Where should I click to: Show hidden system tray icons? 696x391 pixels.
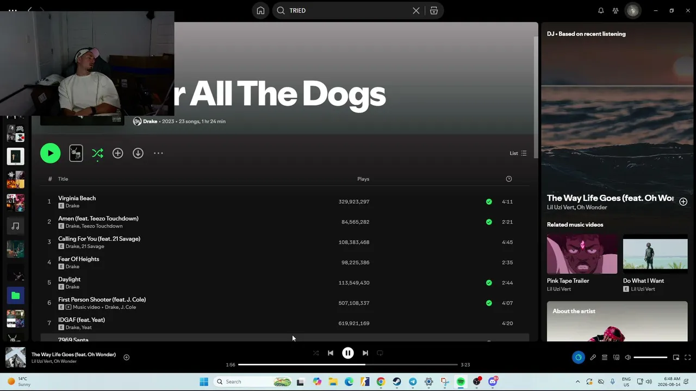point(577,382)
